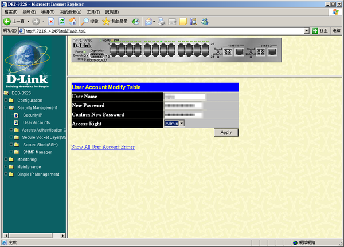Click the Edit page toolbar icon
Screen dimensions: 344x247
172,21
